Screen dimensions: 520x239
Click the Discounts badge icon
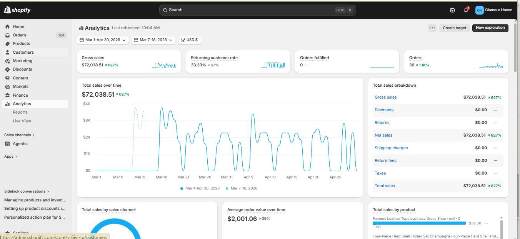[7, 69]
